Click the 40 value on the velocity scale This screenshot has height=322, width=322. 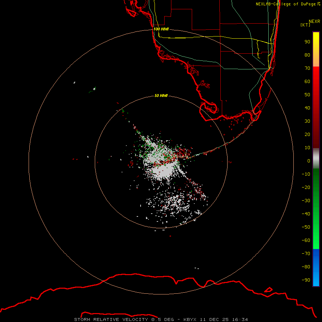point(307,108)
